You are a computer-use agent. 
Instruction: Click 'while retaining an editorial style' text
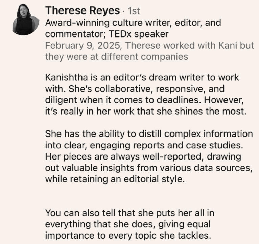point(115,179)
